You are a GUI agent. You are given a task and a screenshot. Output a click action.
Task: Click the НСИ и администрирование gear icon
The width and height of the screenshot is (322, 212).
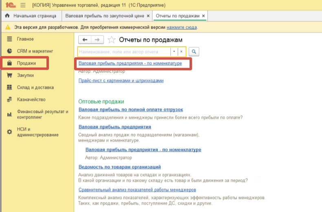pyautogui.click(x=9, y=132)
